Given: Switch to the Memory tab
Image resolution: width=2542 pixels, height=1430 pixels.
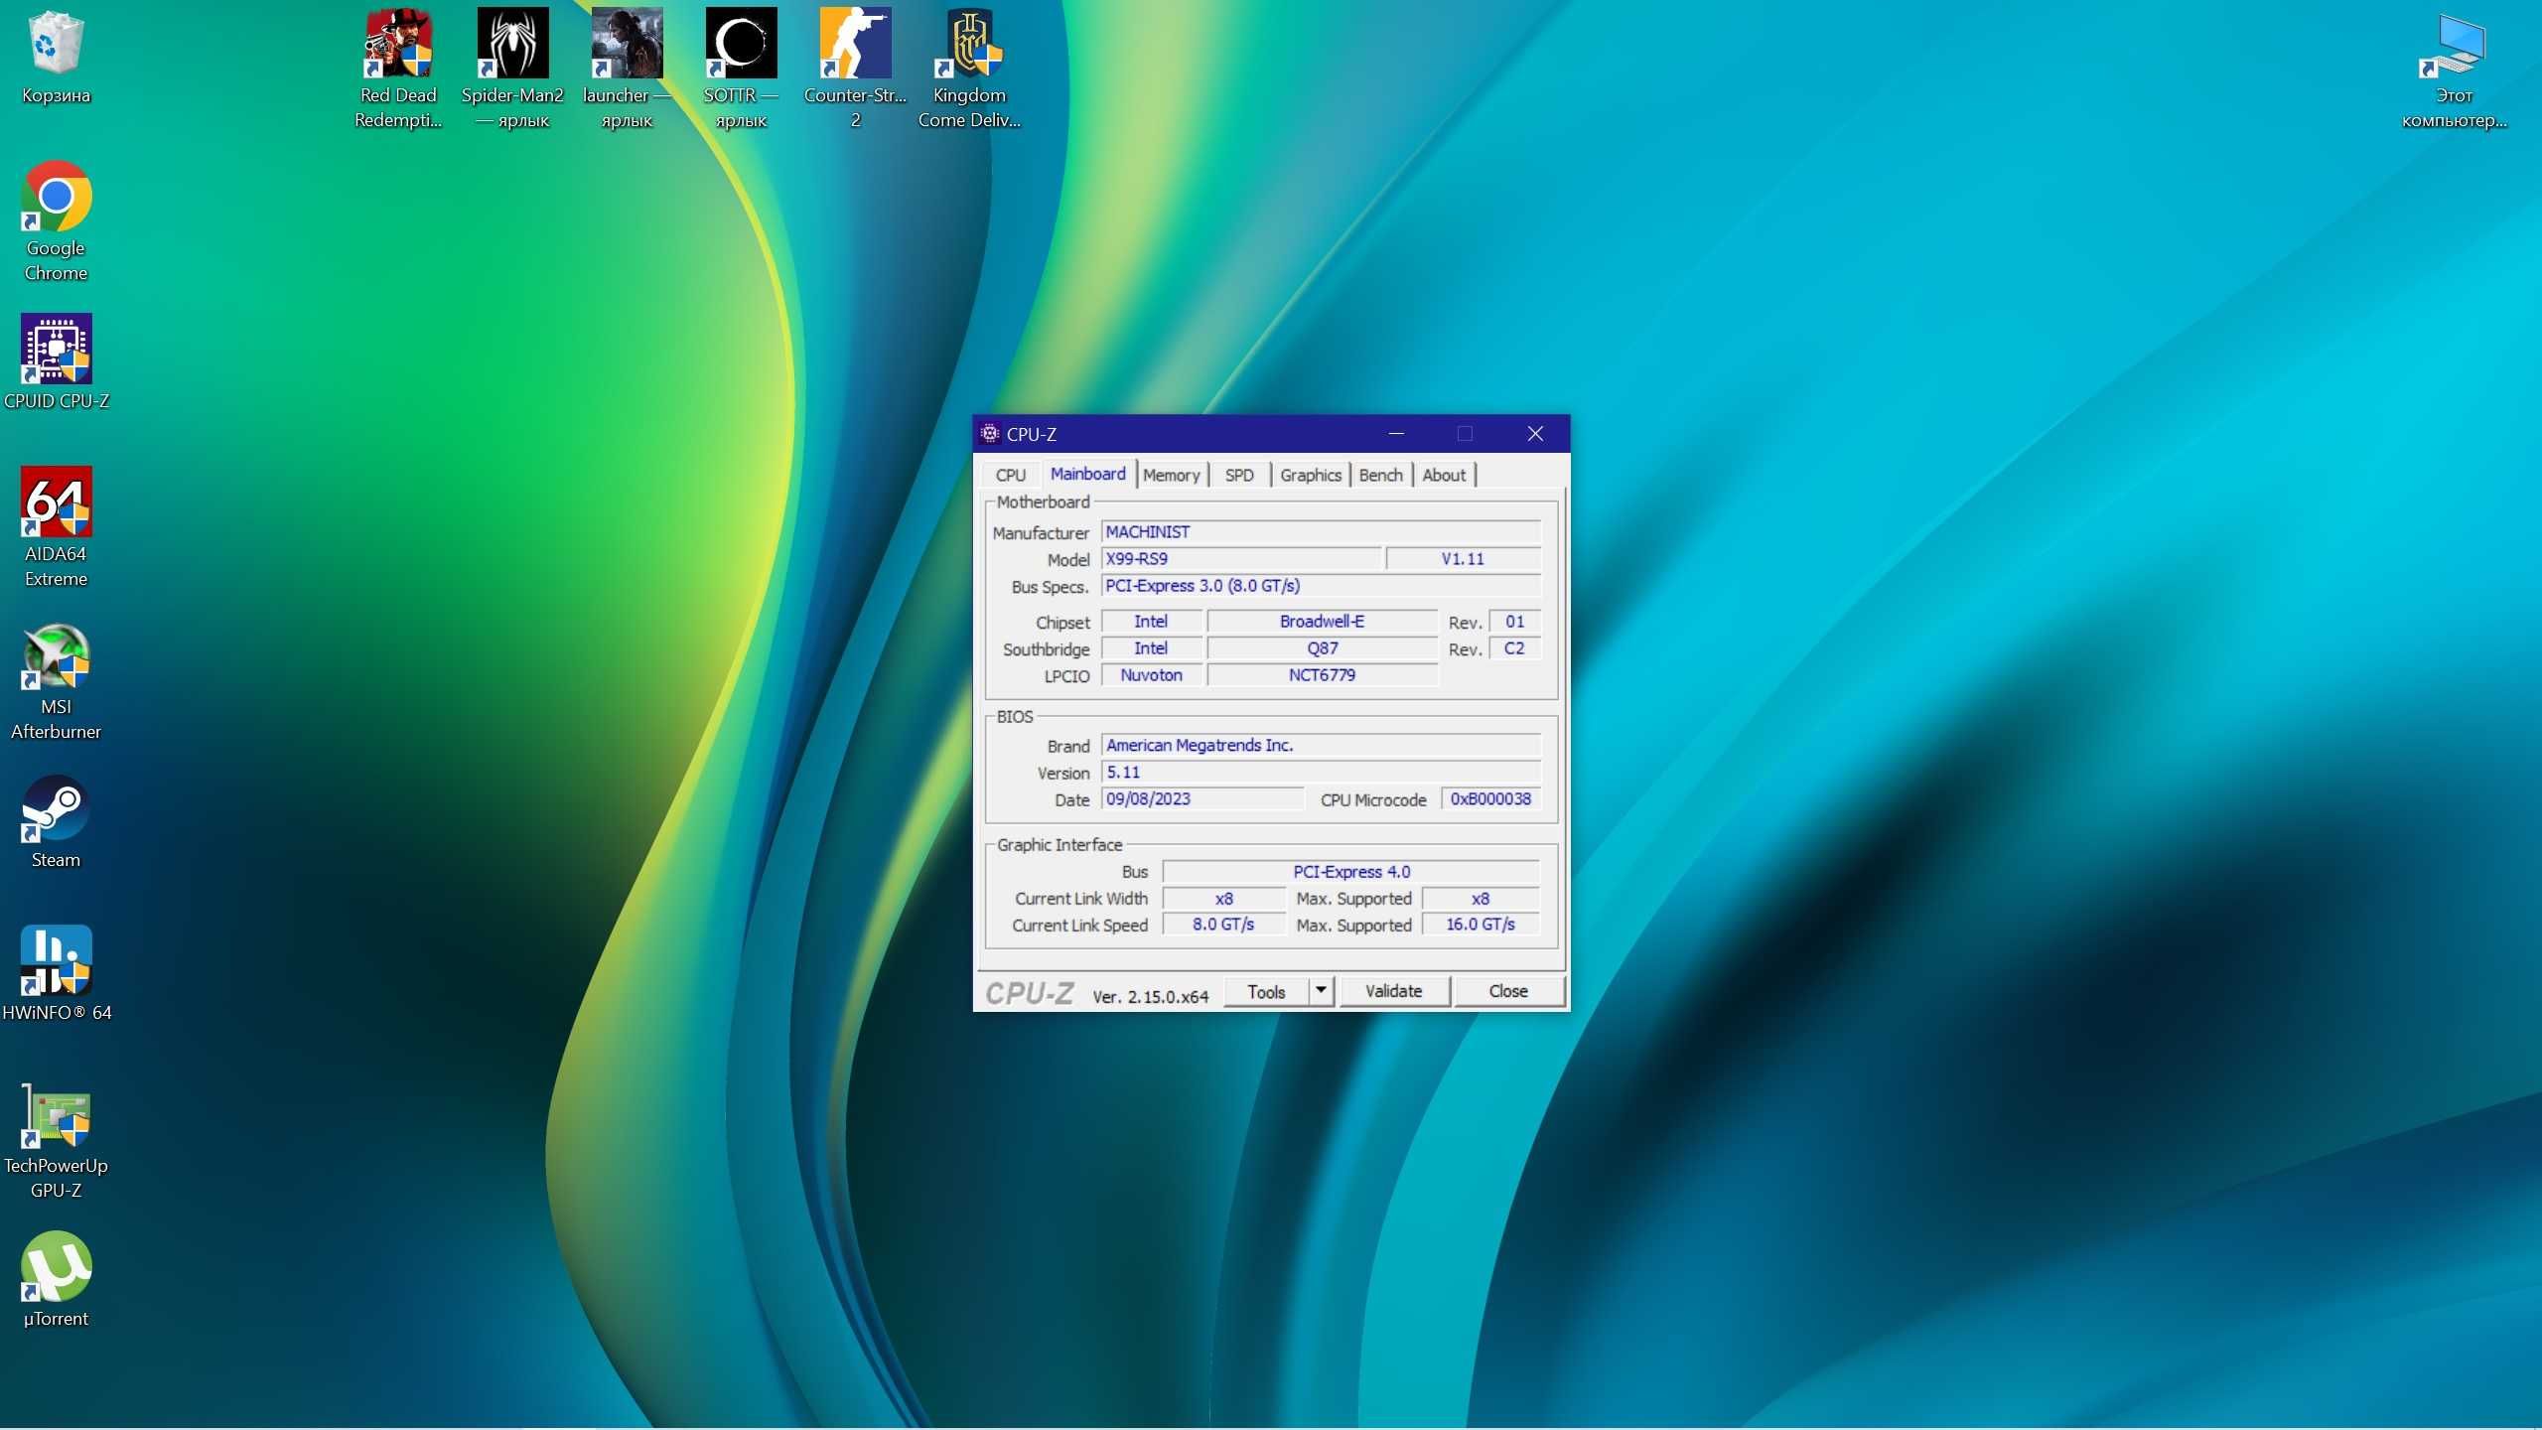Looking at the screenshot, I should 1171,476.
